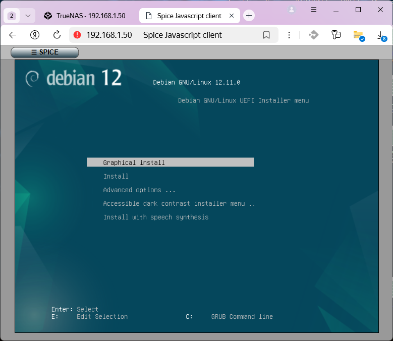Open the tab group counter showing 2
Viewport: 393px width, 341px height.
click(12, 16)
